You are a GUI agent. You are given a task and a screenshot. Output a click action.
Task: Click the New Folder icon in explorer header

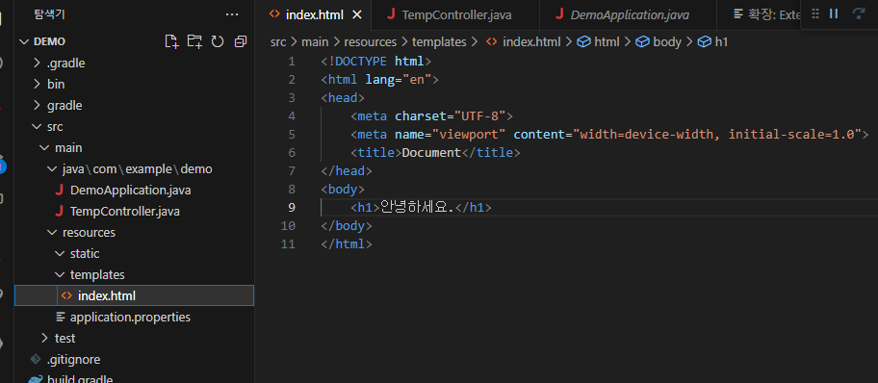click(194, 41)
